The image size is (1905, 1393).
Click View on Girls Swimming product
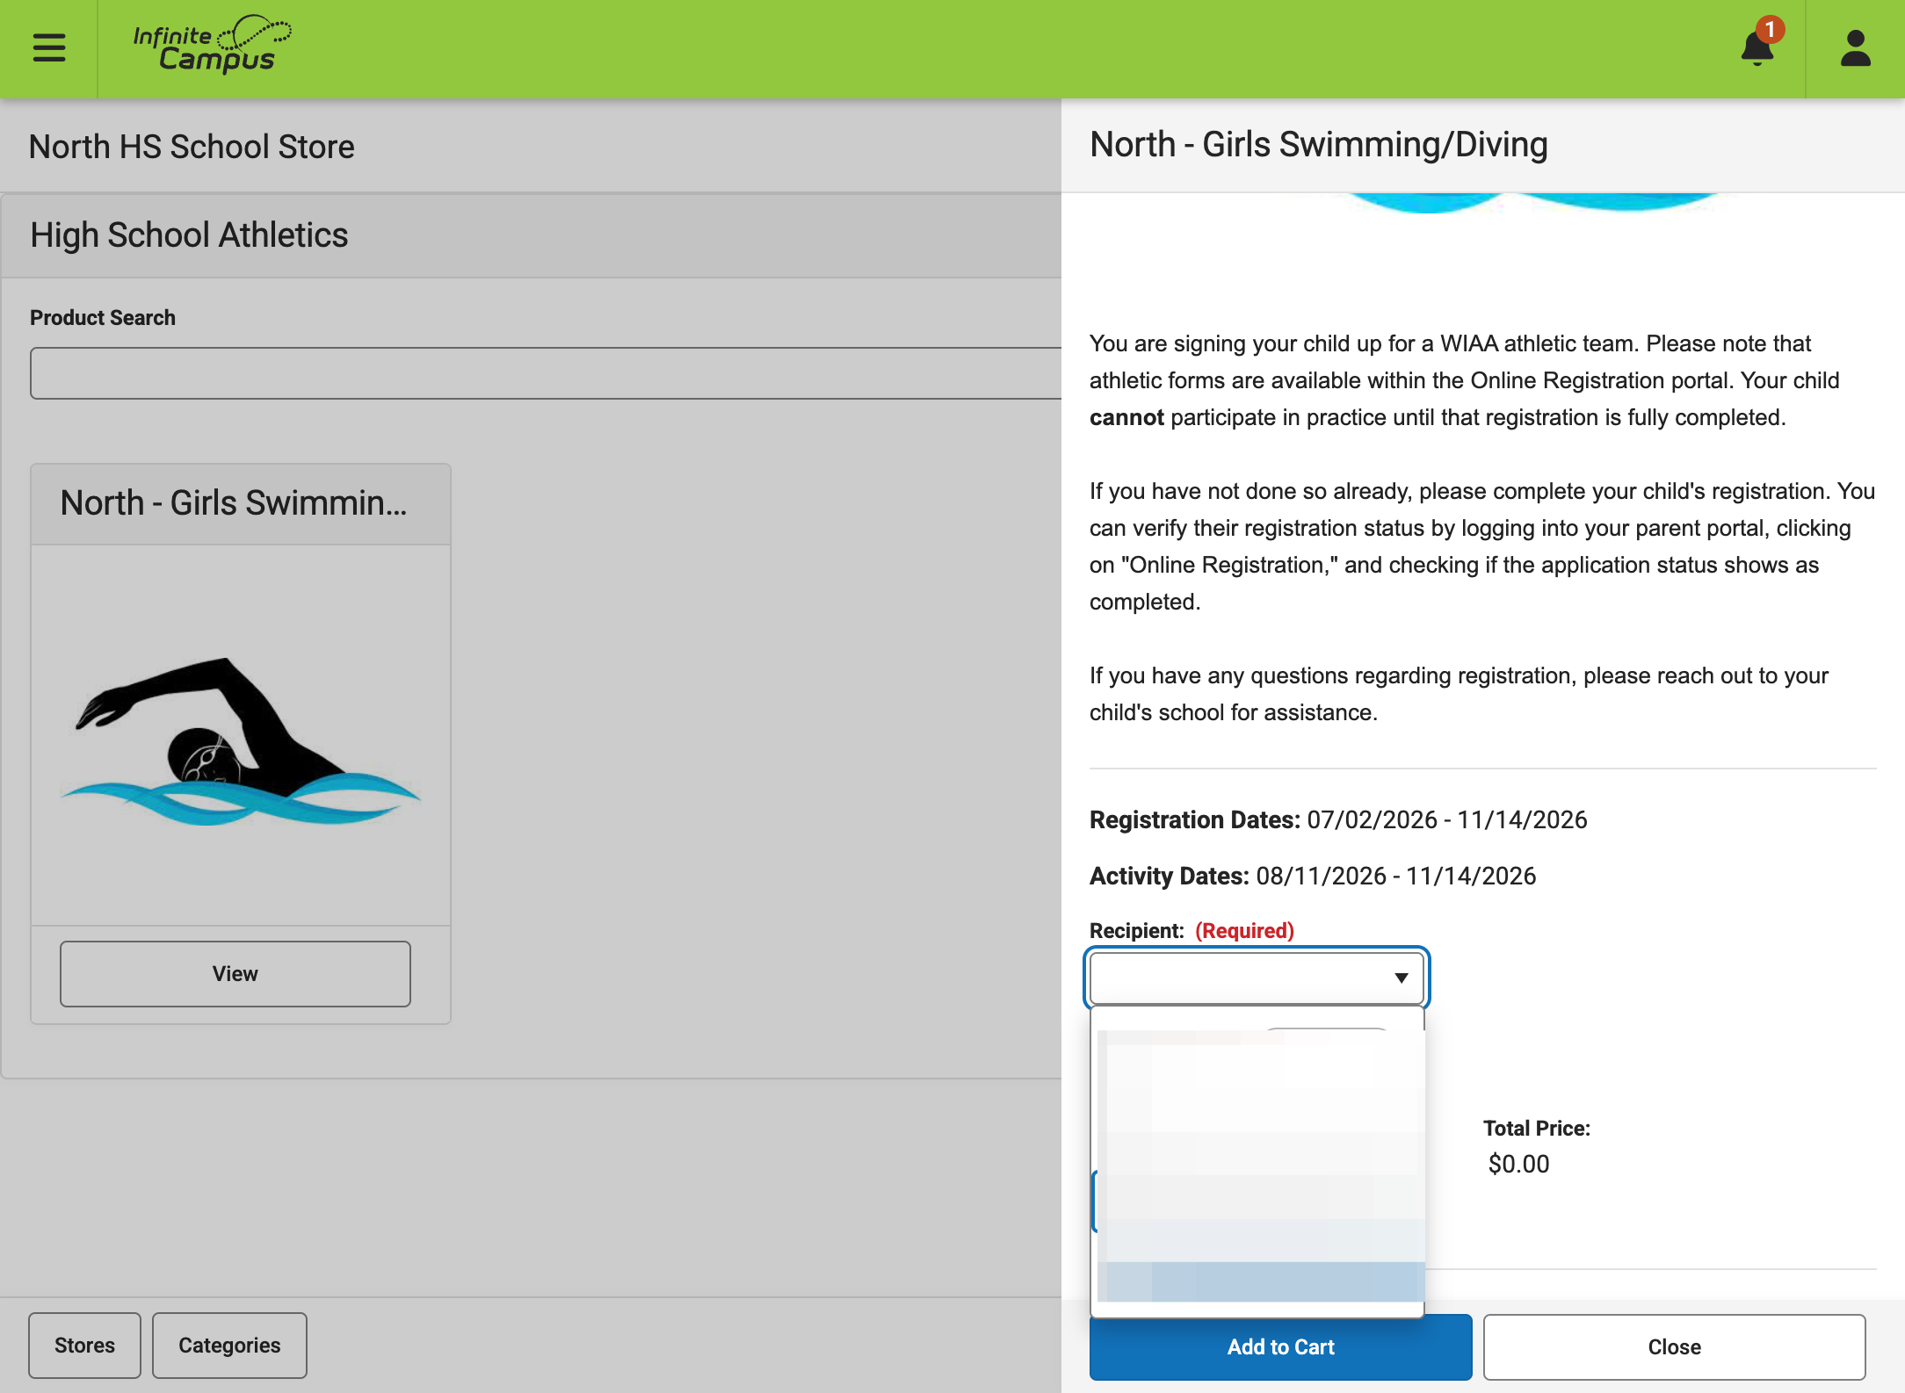[235, 973]
